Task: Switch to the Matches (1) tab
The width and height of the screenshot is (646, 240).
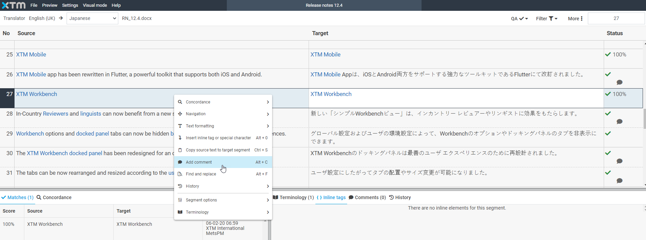Action: pos(18,197)
